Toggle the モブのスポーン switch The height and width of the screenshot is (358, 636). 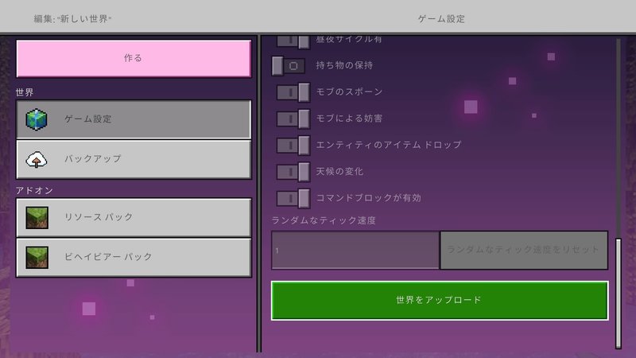click(293, 92)
